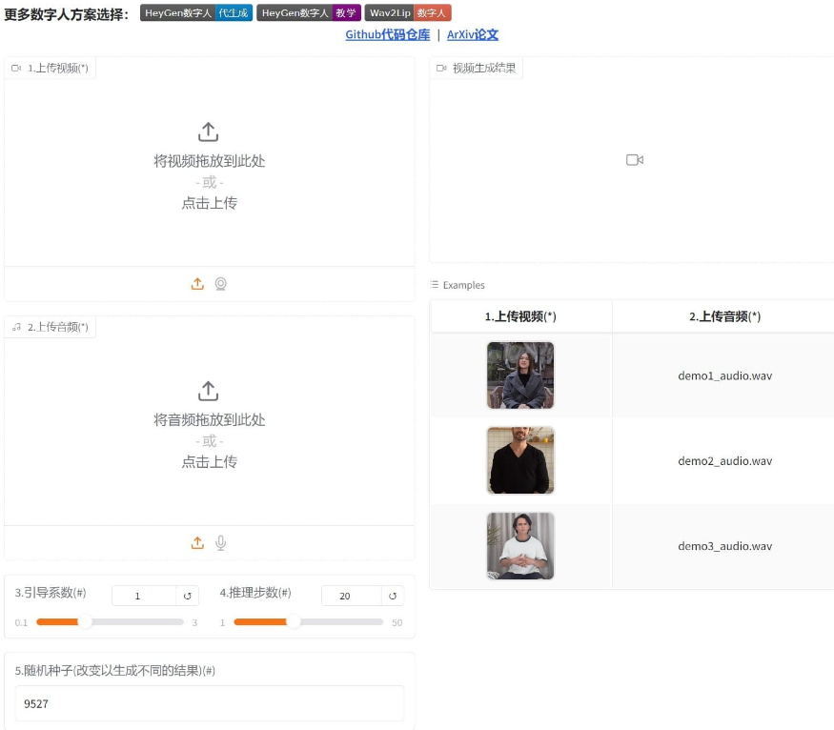The height and width of the screenshot is (730, 834).
Task: Click the upload arrow in video dropzone
Action: [209, 132]
